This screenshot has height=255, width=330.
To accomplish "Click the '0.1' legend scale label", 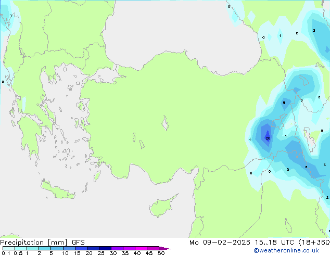I will 6,253.
